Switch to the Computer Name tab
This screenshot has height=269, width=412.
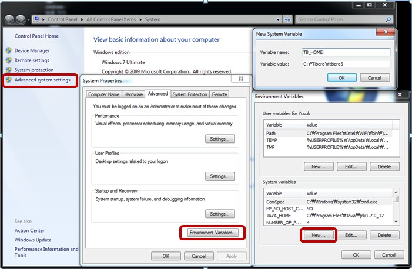104,94
